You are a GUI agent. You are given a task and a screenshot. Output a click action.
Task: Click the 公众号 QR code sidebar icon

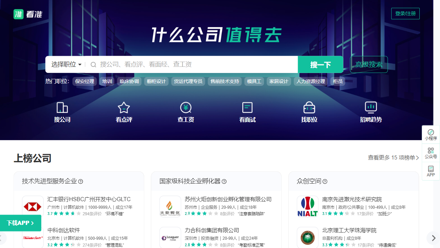pos(431,153)
